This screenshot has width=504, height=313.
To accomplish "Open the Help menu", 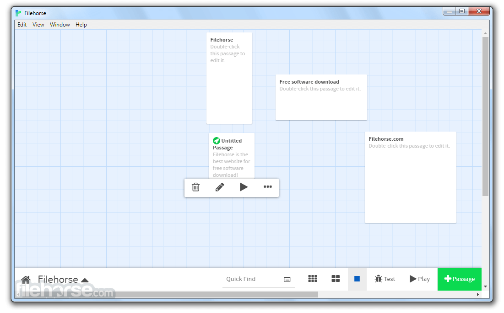I will point(81,25).
